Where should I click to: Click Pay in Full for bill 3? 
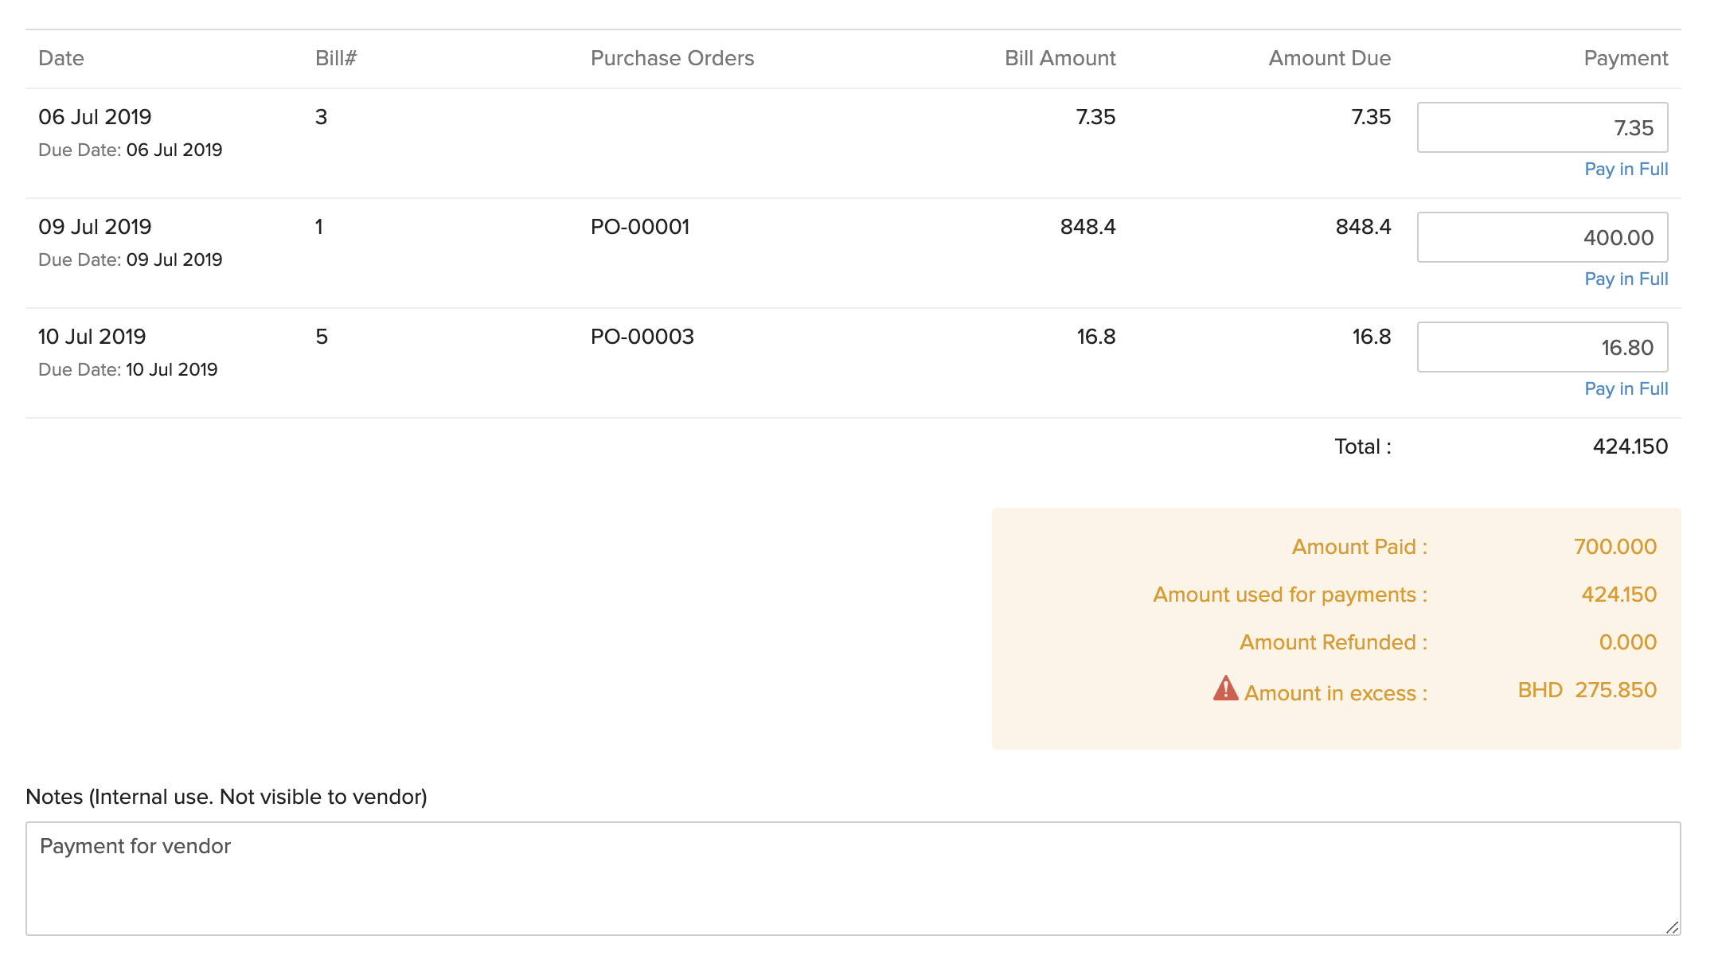coord(1625,169)
